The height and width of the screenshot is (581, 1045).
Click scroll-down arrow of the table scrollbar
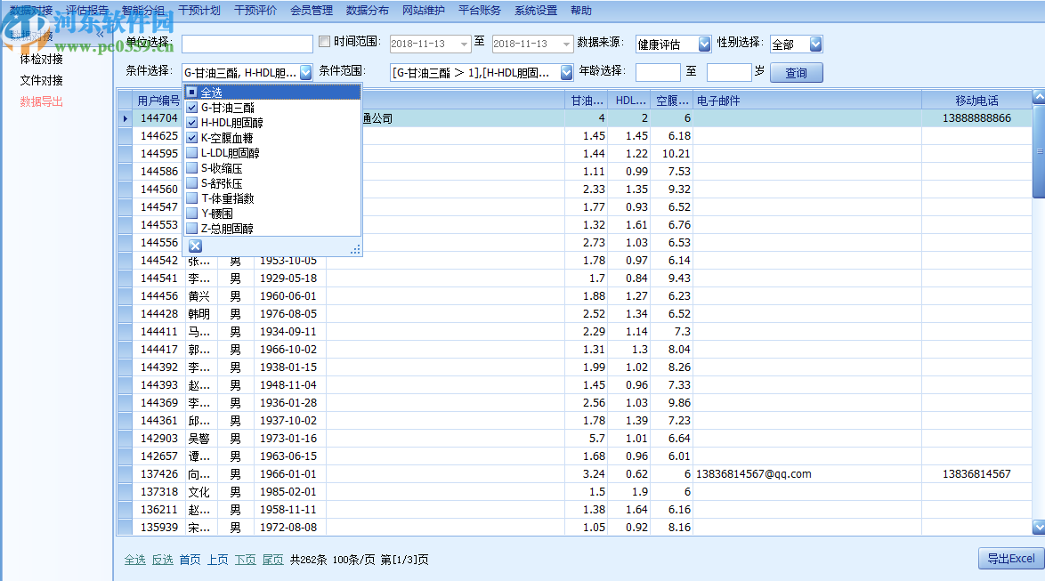click(1038, 528)
